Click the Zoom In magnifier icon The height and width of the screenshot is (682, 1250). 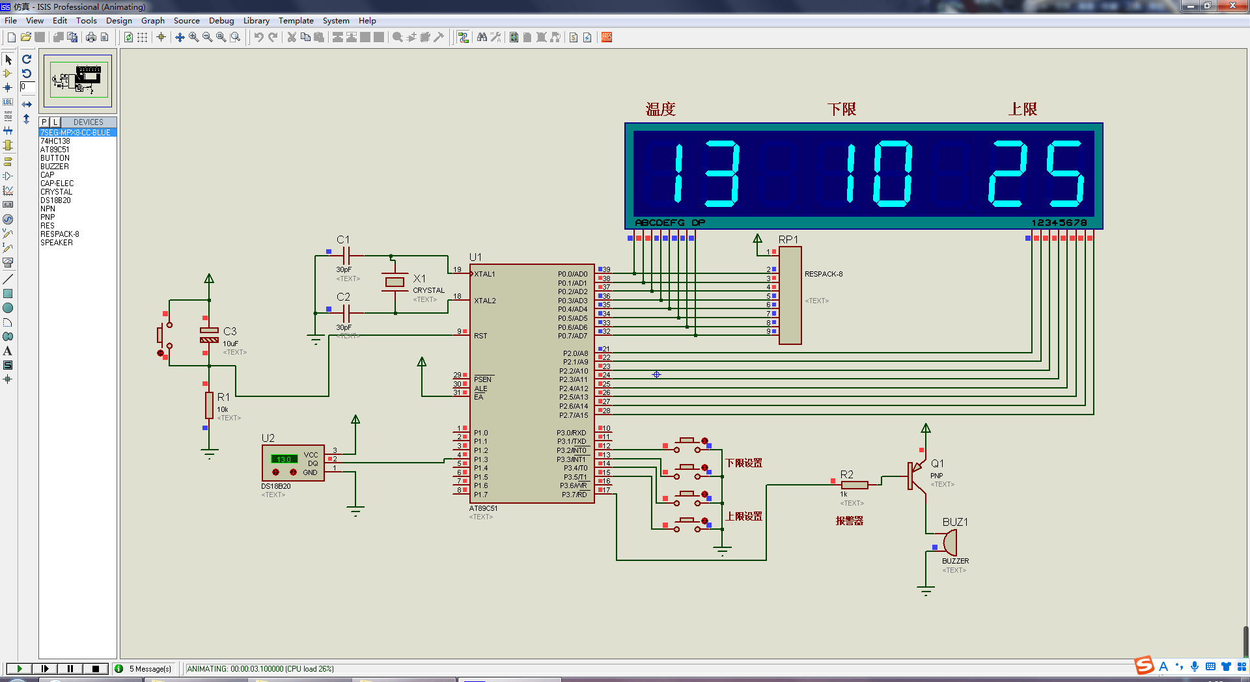(x=193, y=37)
